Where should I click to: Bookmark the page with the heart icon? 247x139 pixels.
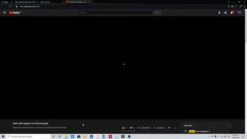[x=236, y=7]
